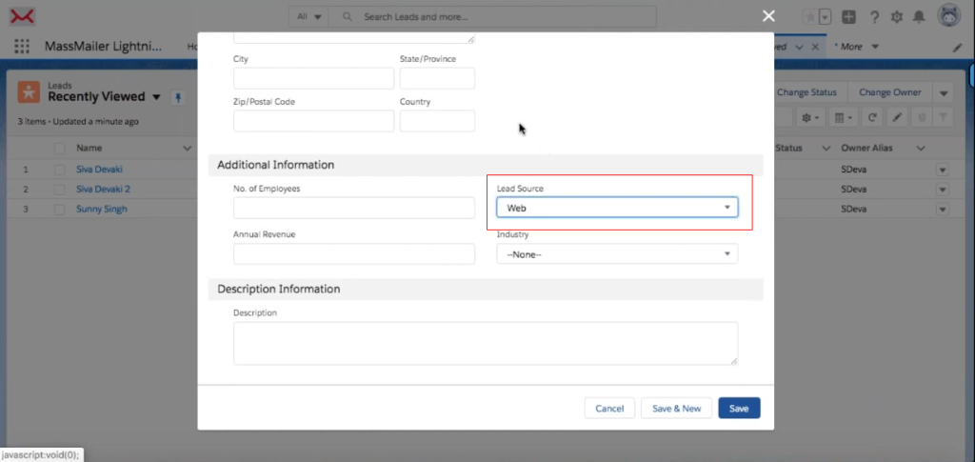975x462 pixels.
Task: Click the Favorites star icon
Action: coord(810,17)
